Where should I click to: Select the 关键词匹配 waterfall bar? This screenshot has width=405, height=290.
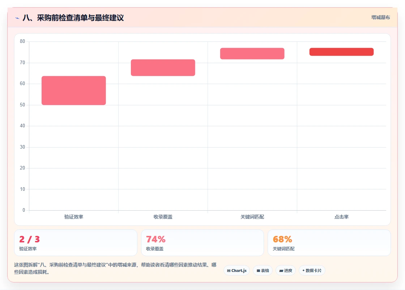coord(252,54)
